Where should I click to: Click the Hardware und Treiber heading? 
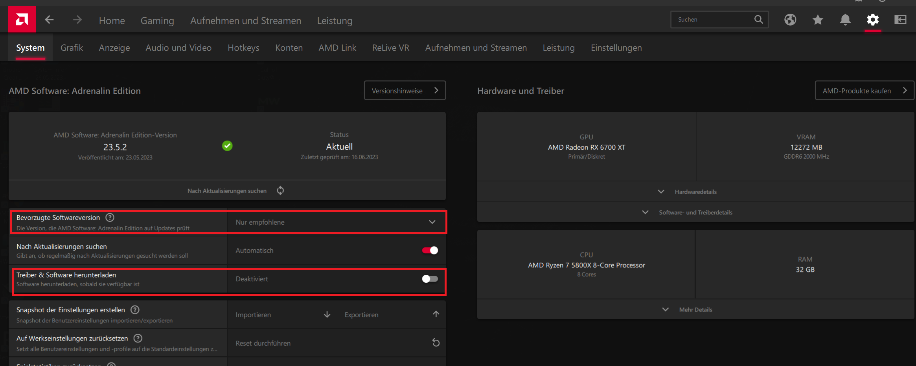pyautogui.click(x=521, y=91)
